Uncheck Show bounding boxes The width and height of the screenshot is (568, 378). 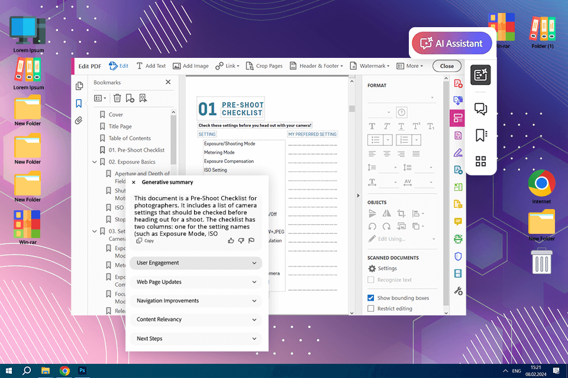tap(370, 298)
